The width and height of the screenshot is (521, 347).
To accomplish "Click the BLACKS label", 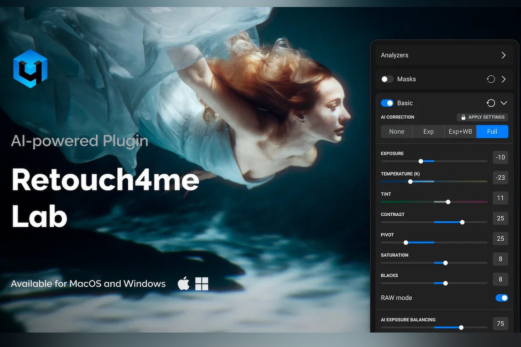I will pos(389,275).
